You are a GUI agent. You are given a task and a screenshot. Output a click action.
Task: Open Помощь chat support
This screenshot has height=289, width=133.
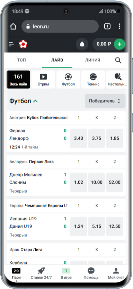[x=91, y=273]
